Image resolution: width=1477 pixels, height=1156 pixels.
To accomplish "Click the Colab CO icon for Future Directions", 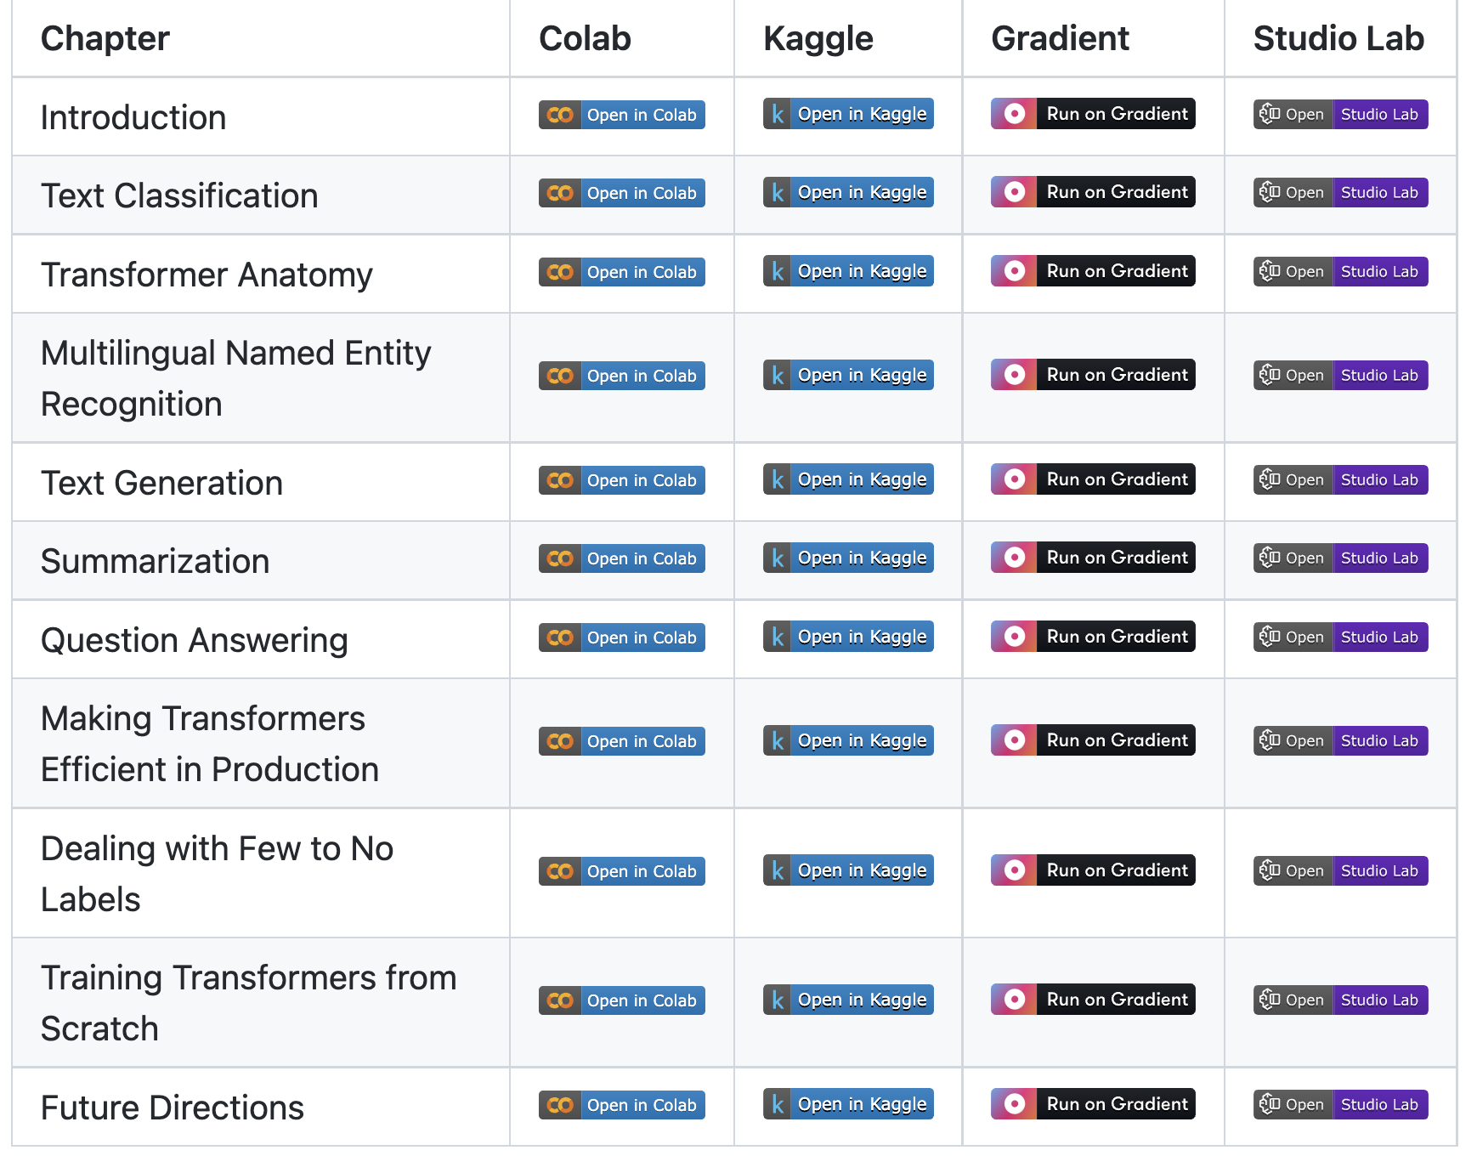I will (x=560, y=1104).
